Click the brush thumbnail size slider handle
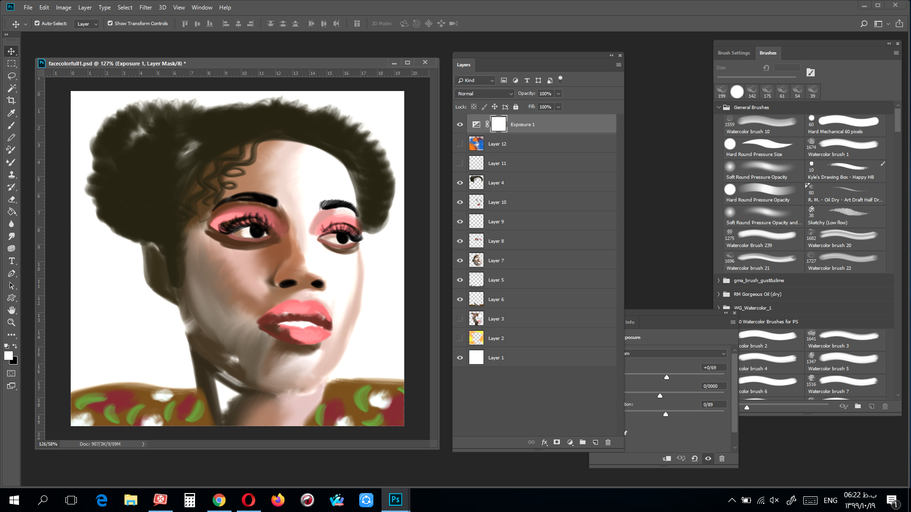This screenshot has width=911, height=512. pos(747,408)
